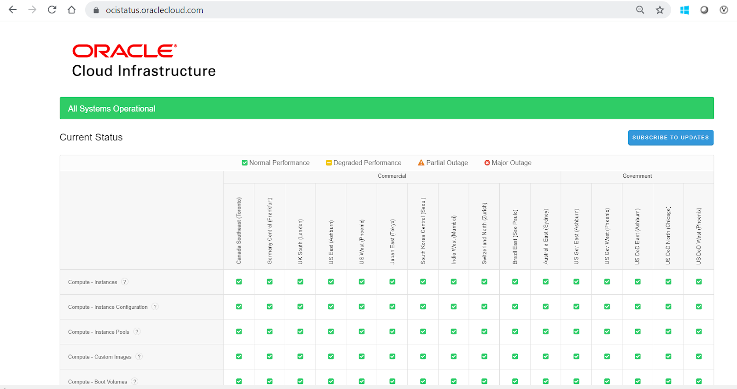
Task: Click the Degraded Performance legend icon
Action: (x=329, y=163)
